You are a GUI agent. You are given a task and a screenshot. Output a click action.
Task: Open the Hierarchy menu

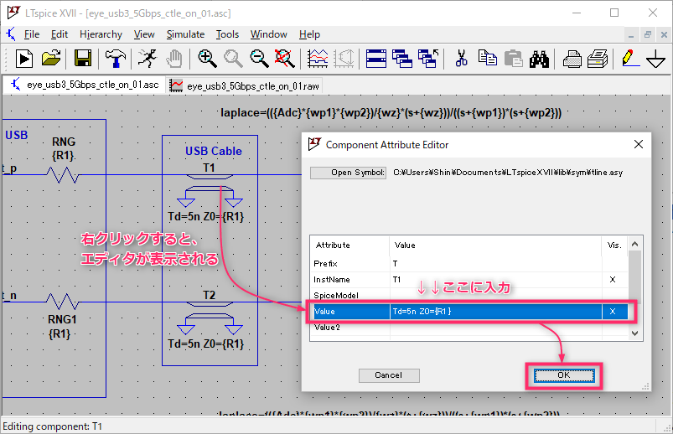101,34
